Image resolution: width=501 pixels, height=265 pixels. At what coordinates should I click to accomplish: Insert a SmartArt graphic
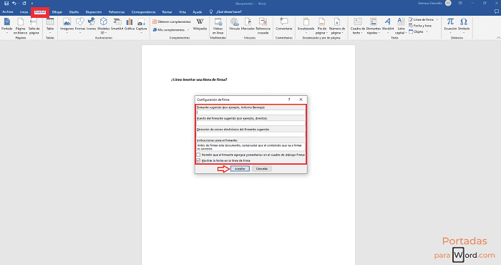click(117, 24)
